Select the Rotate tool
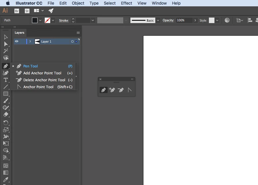 (x=6, y=123)
